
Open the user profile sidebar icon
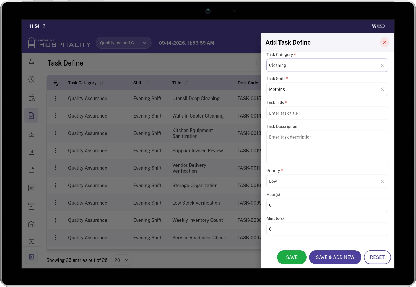pyautogui.click(x=31, y=61)
